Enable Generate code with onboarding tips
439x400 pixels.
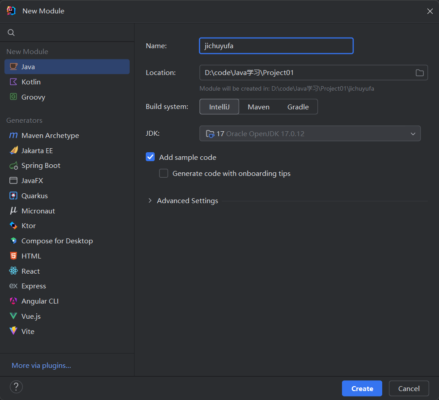164,173
